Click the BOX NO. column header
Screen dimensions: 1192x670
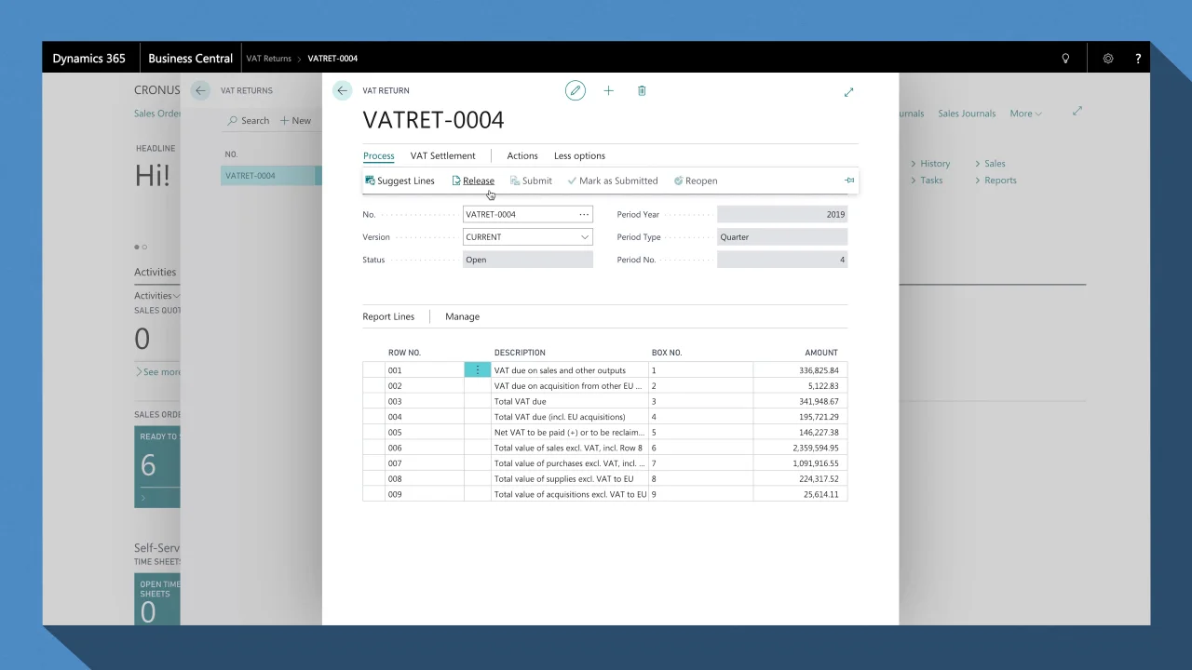[667, 353]
